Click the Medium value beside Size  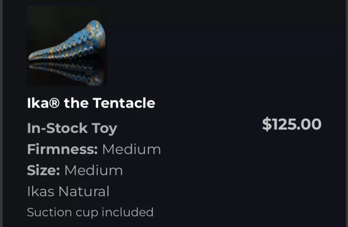tap(93, 170)
